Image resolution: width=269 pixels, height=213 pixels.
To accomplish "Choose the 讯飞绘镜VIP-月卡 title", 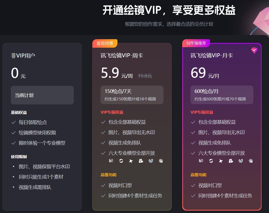I will pyautogui.click(x=212, y=55).
